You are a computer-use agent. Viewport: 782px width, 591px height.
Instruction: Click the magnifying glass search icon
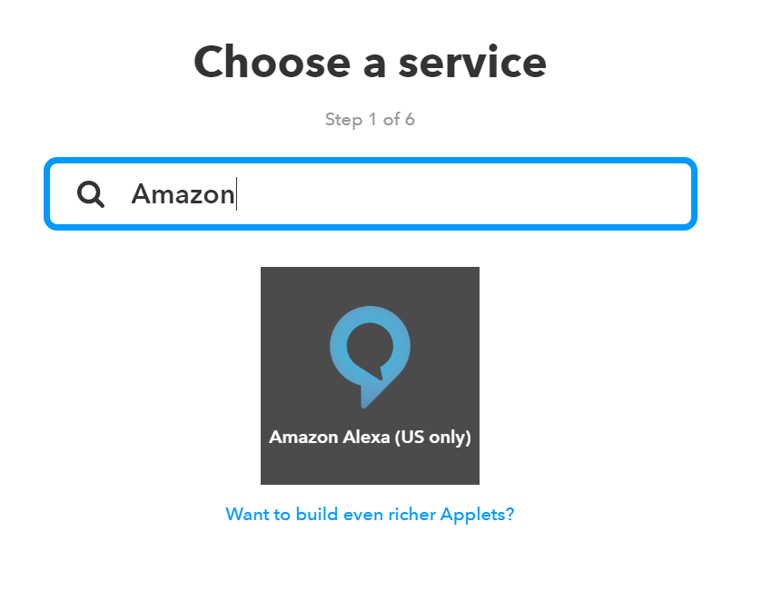click(x=91, y=194)
